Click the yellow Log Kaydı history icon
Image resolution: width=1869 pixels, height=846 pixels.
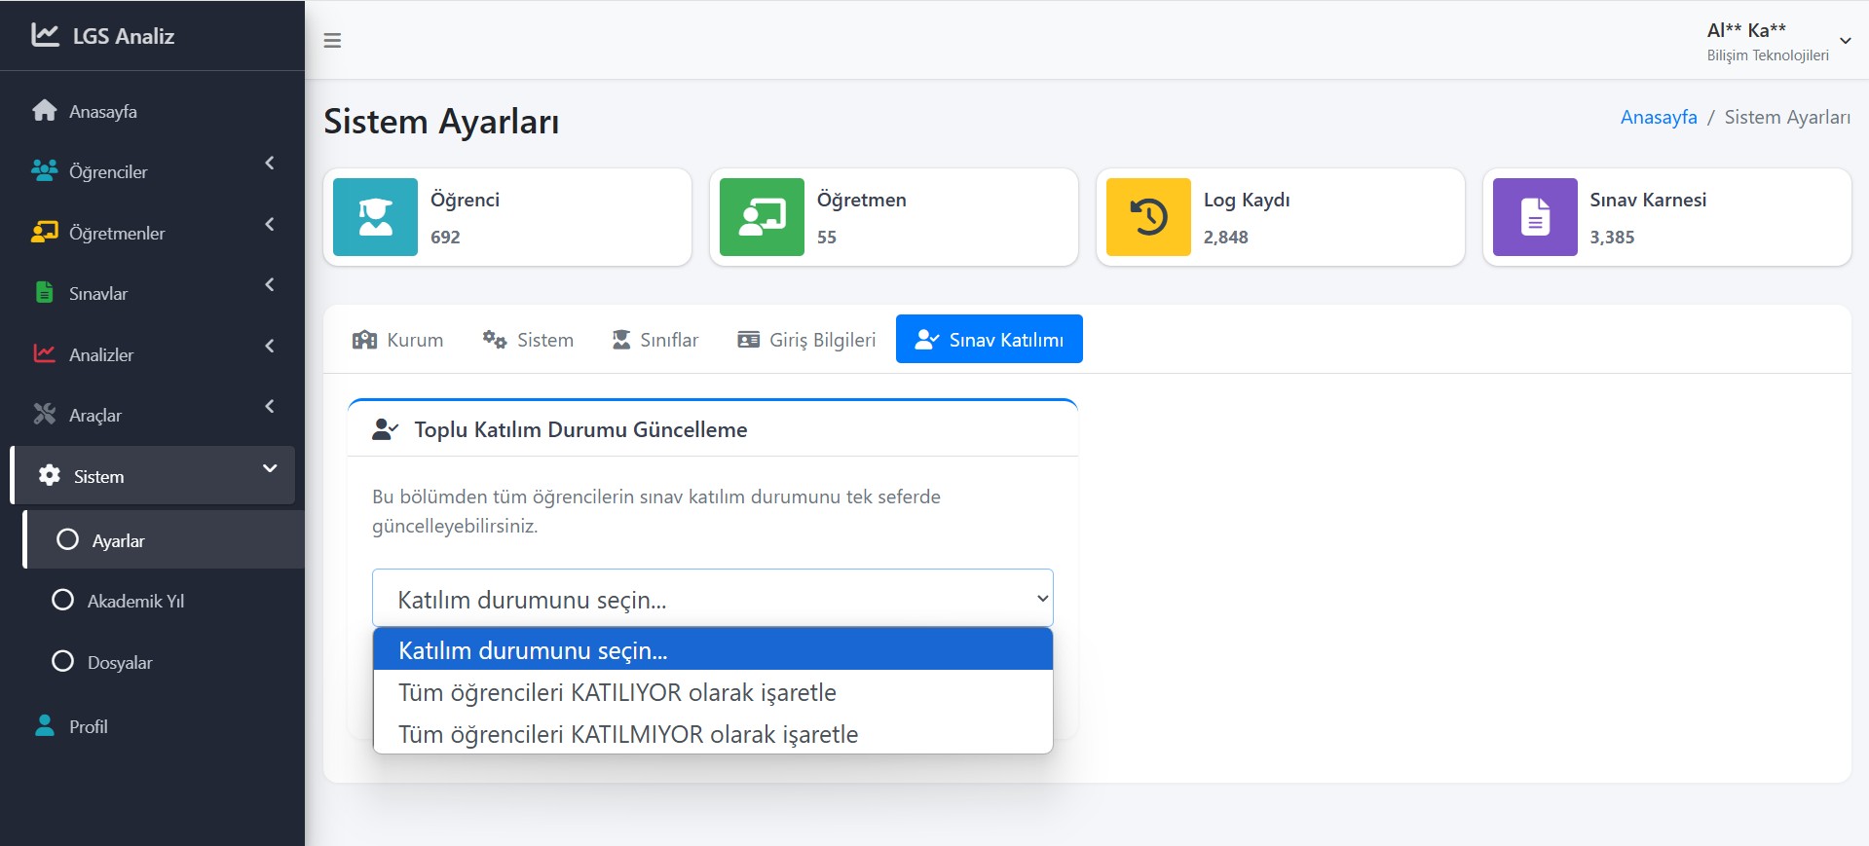[x=1148, y=217]
